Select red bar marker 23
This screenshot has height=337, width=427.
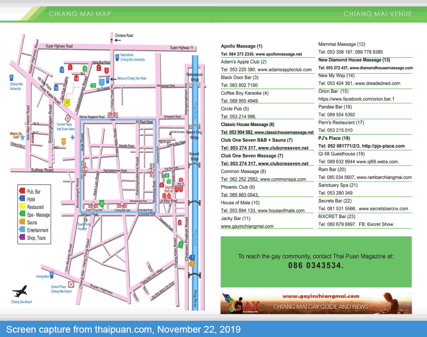click(180, 223)
